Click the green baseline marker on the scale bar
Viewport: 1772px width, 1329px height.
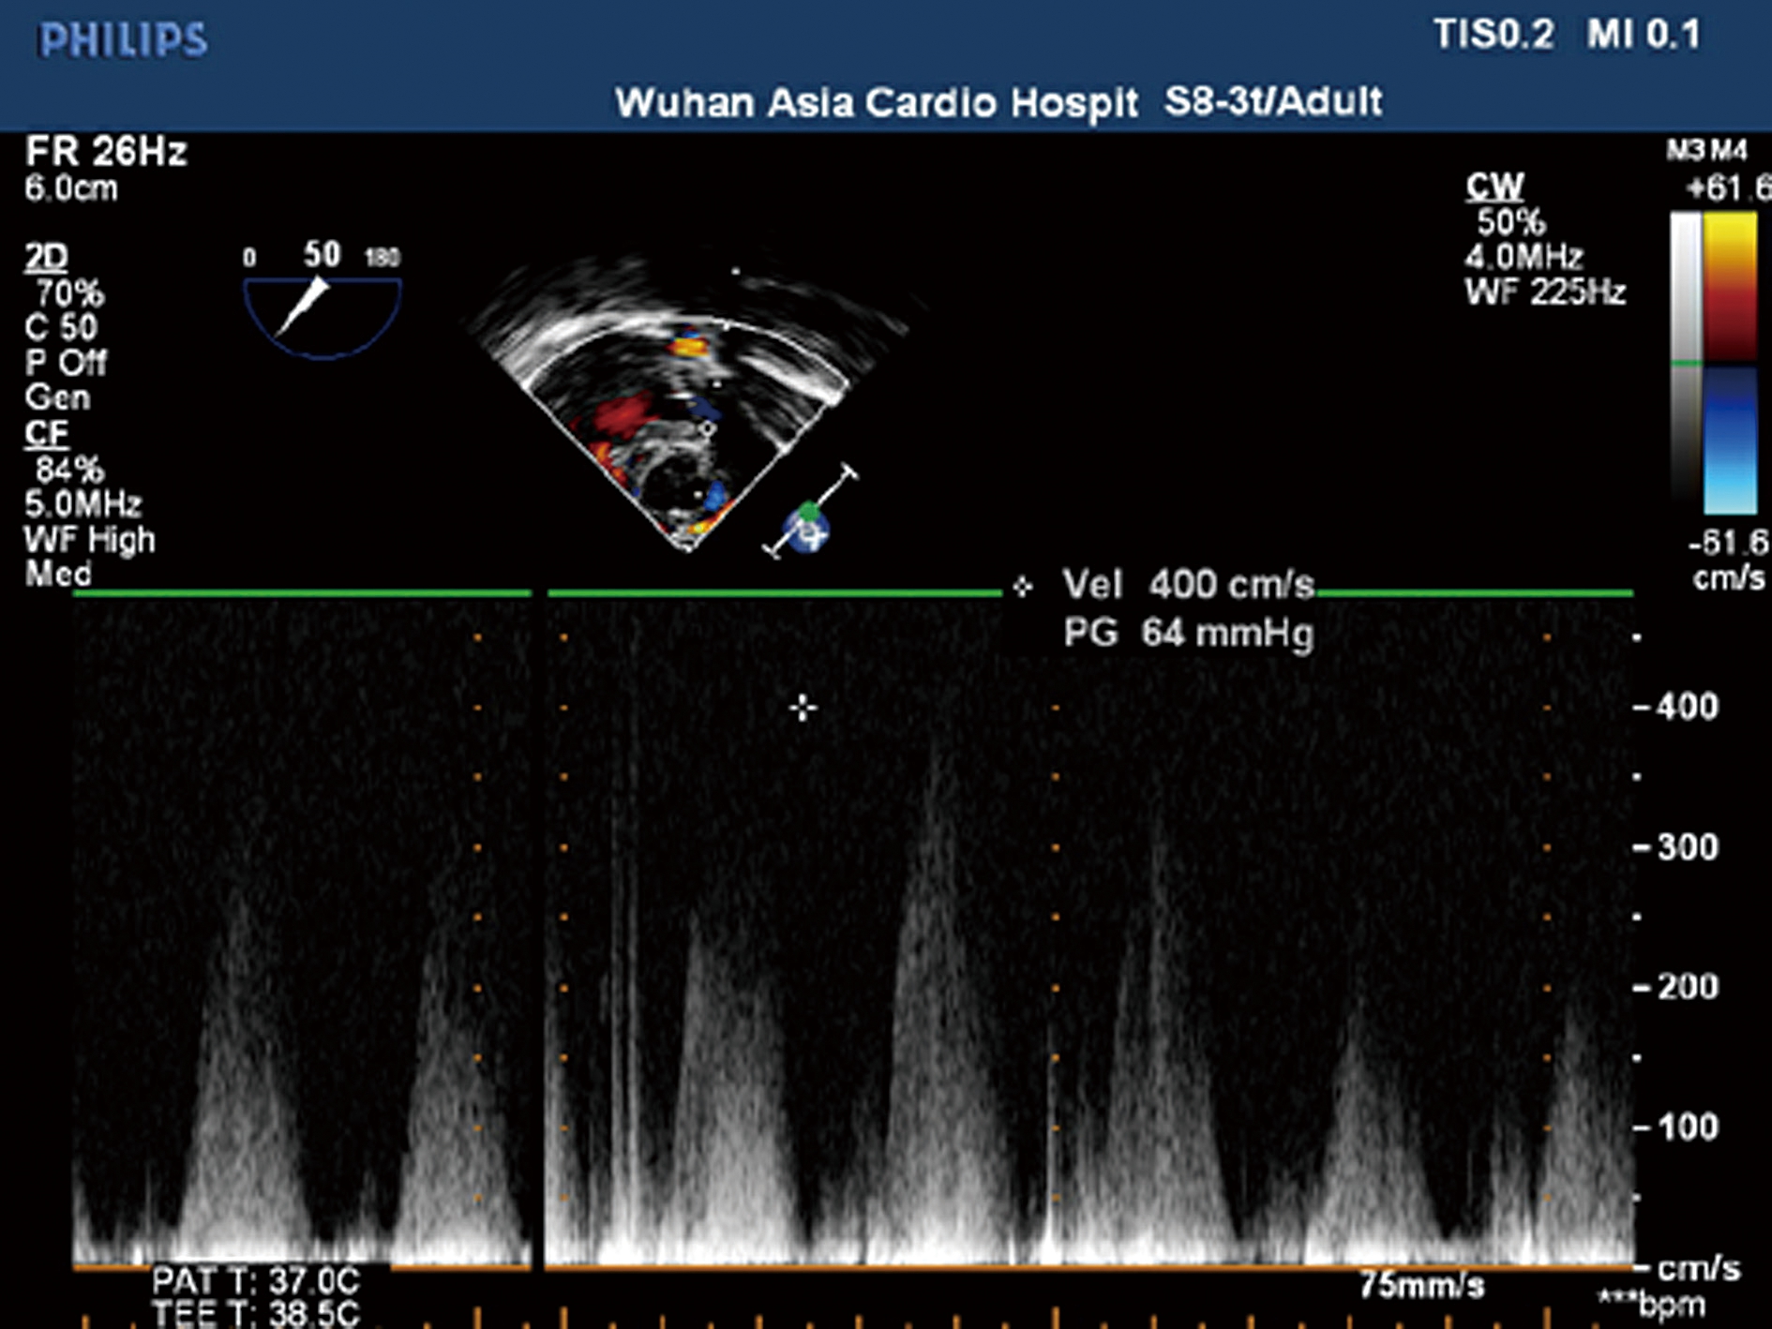click(x=1686, y=362)
